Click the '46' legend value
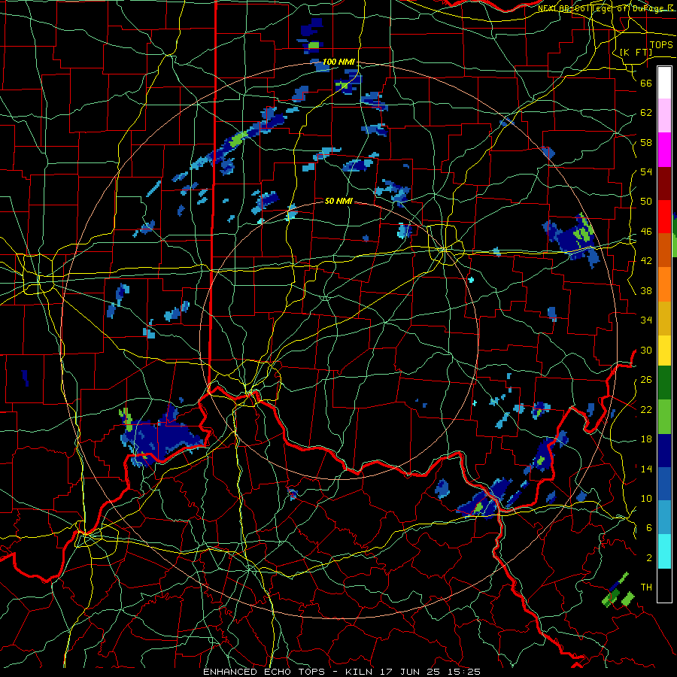 point(646,232)
